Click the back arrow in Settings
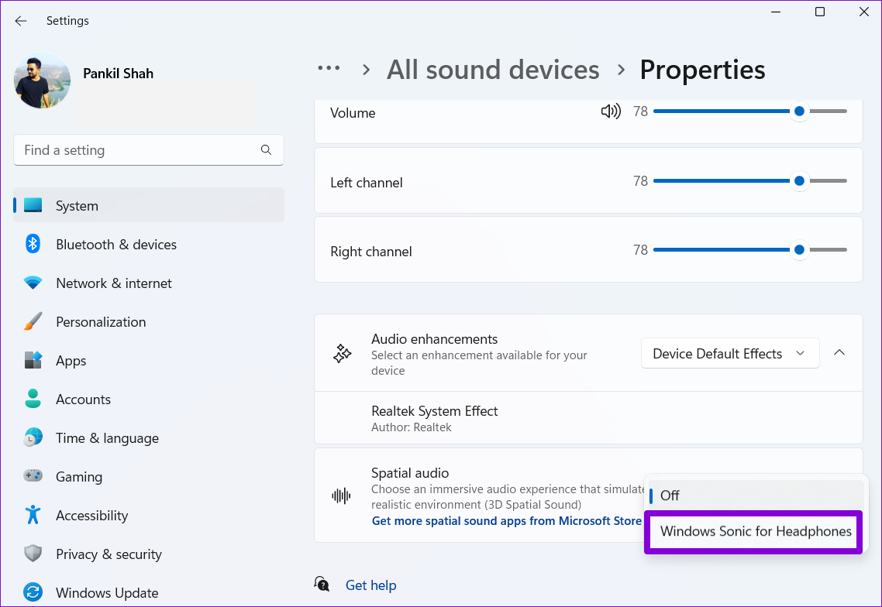The image size is (882, 607). [x=21, y=21]
